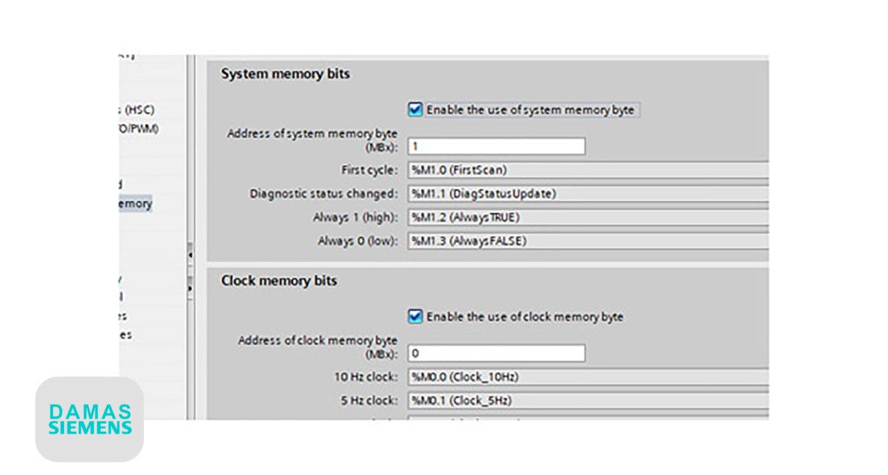Click the Damas Siemens logo
The height and width of the screenshot is (475, 888).
[90, 419]
